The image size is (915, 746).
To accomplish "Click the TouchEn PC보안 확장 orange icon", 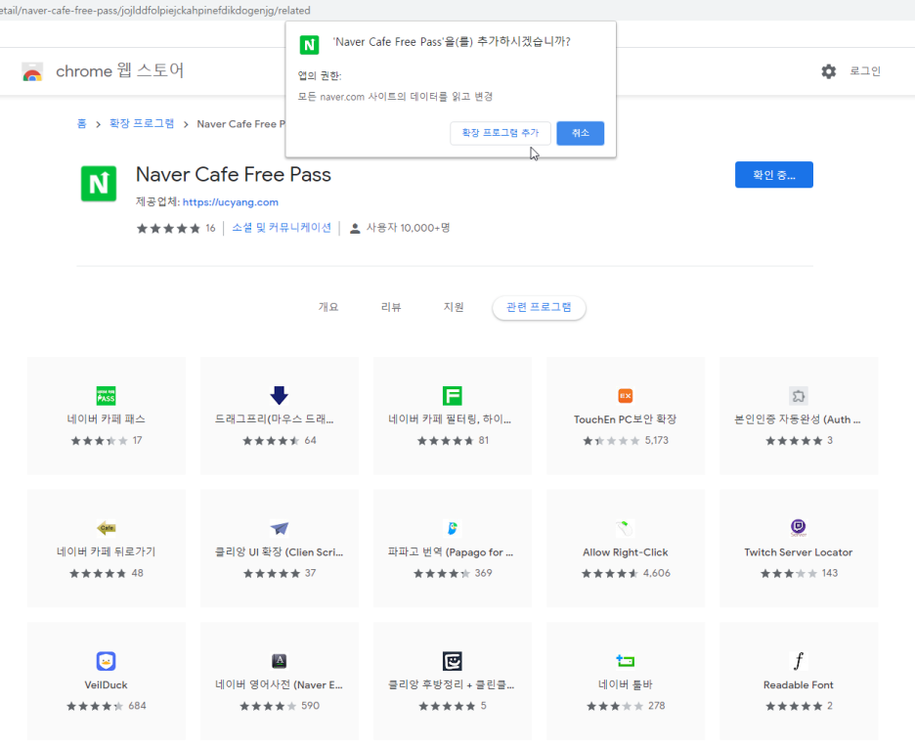I will (x=626, y=396).
